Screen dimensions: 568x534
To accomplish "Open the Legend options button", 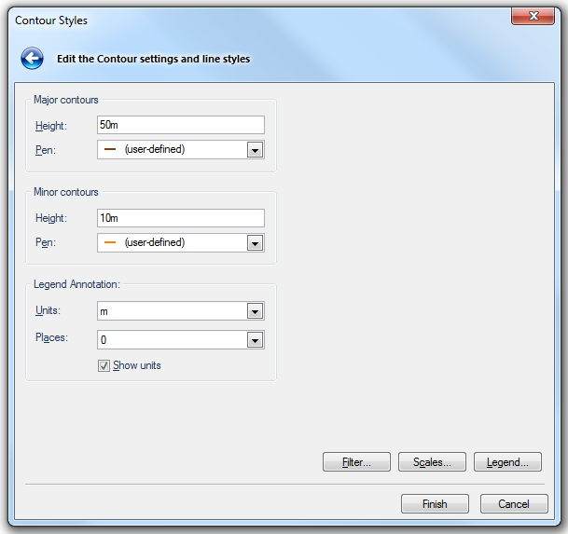I will (507, 462).
